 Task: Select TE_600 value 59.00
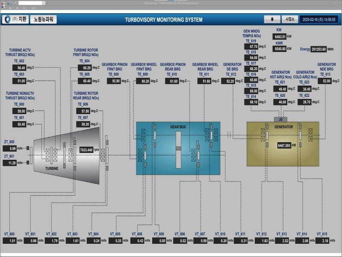pyautogui.click(x=19, y=111)
